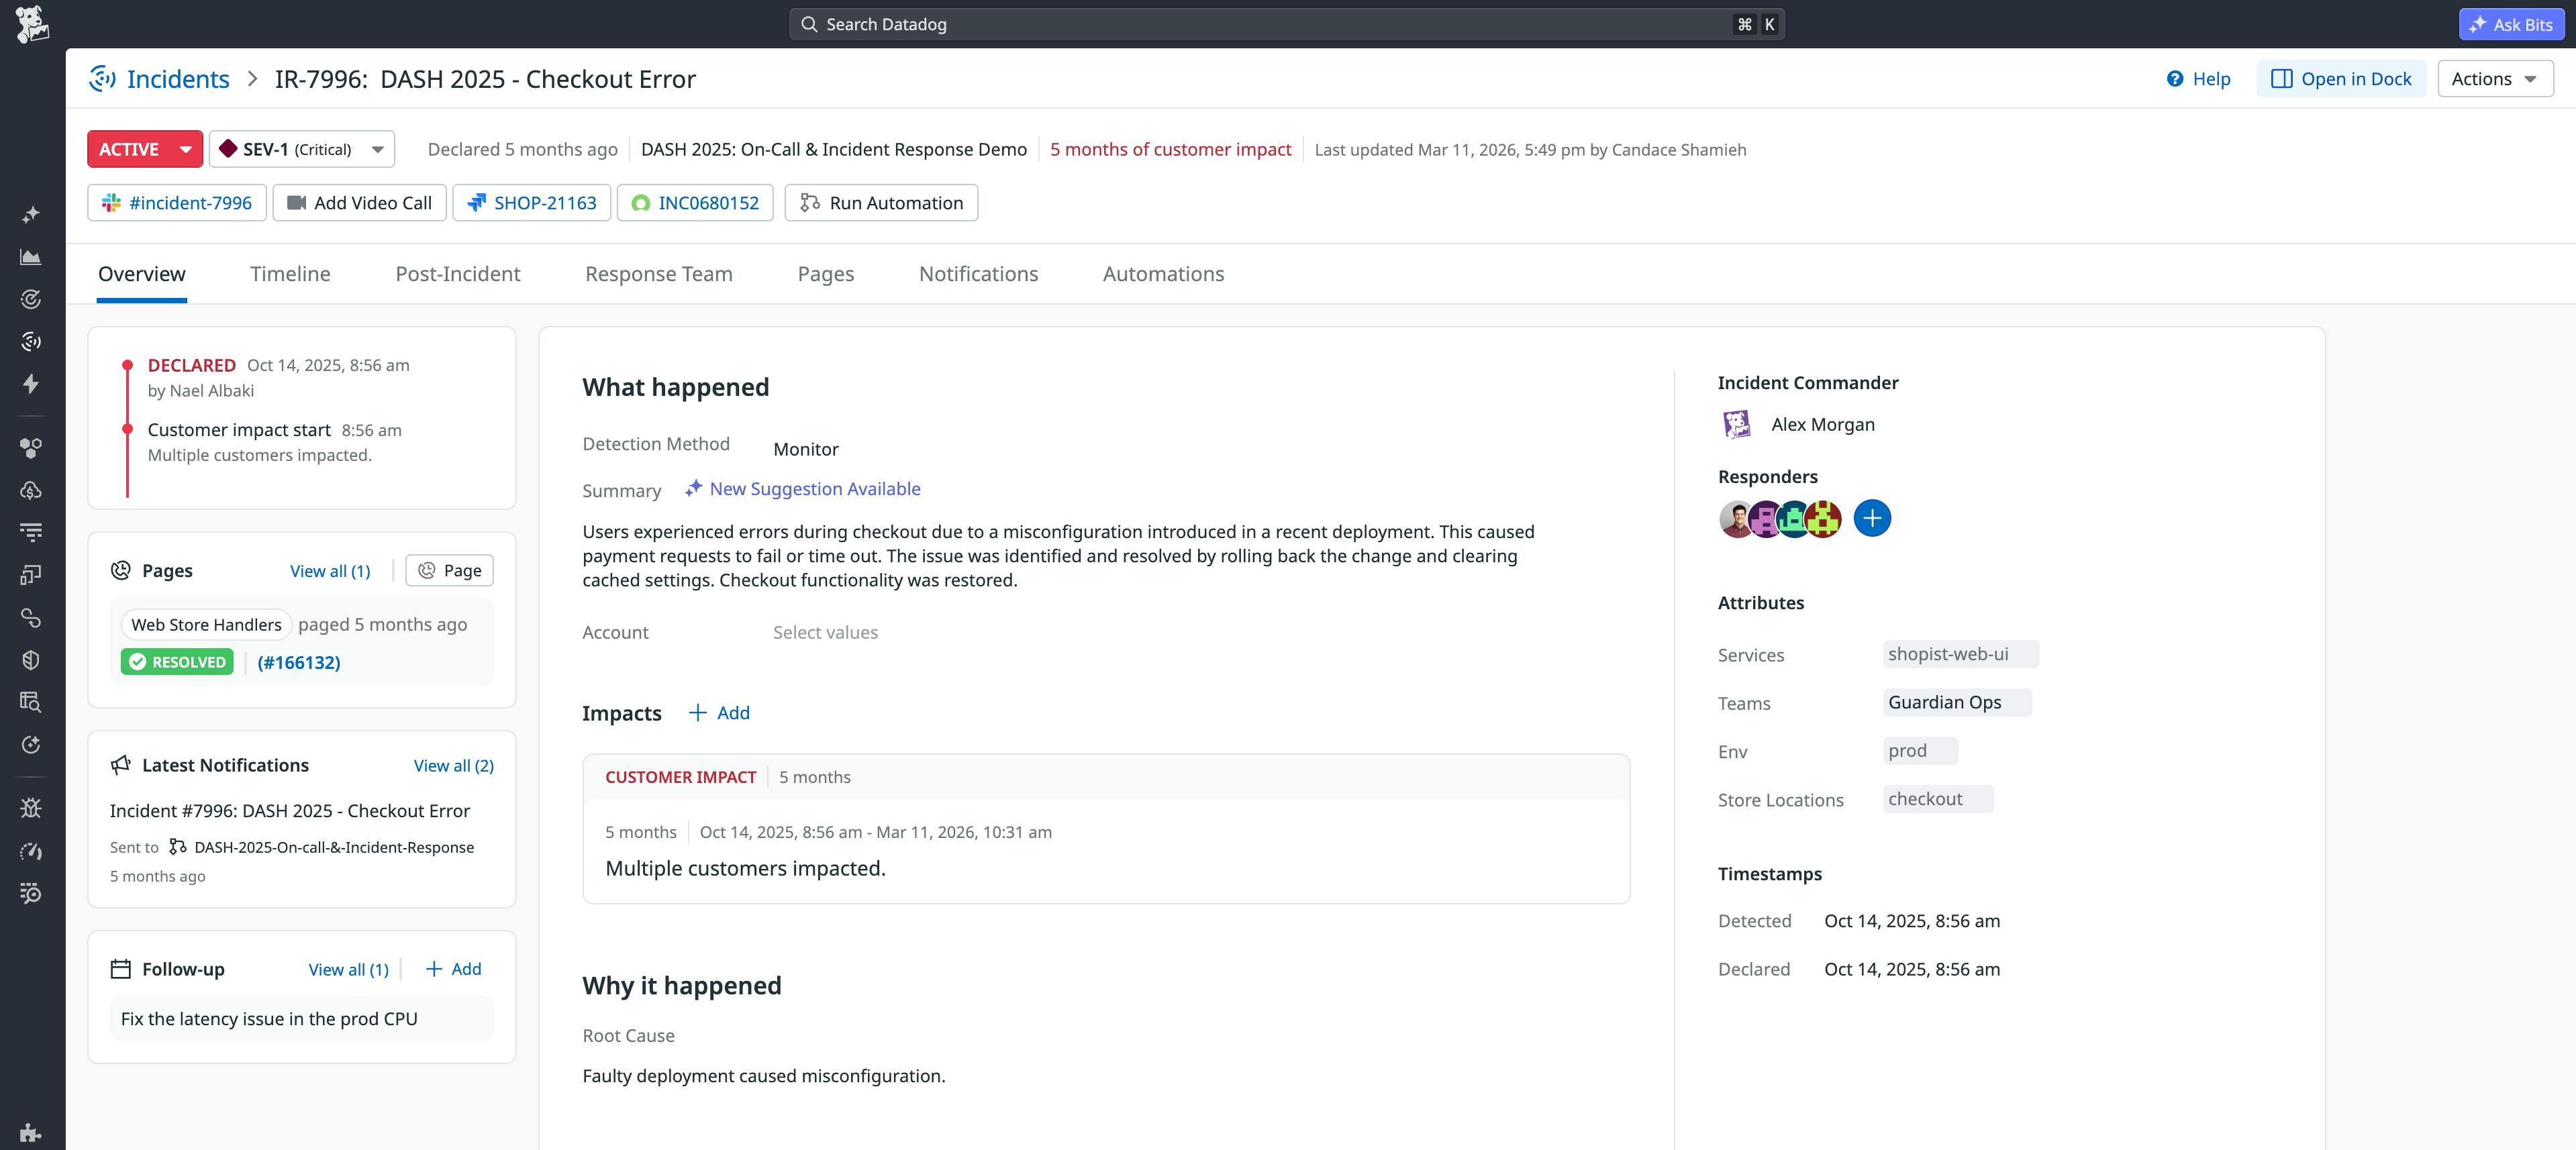Image resolution: width=2576 pixels, height=1150 pixels.
Task: Click the Datadog bear logo top-left
Action: [31, 23]
